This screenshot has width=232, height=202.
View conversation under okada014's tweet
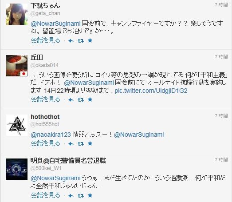[46, 99]
